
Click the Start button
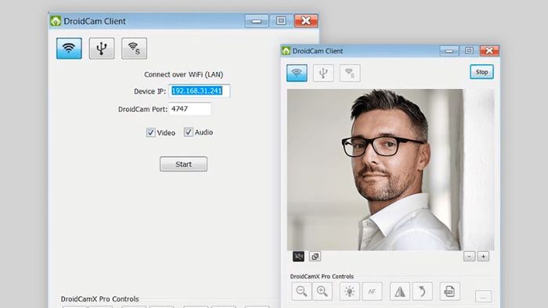click(x=183, y=164)
